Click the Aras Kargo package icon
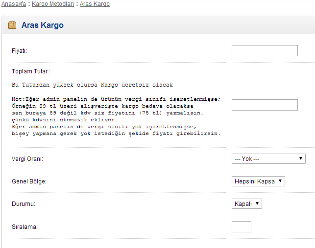This screenshot has width=315, height=248. click(12, 25)
